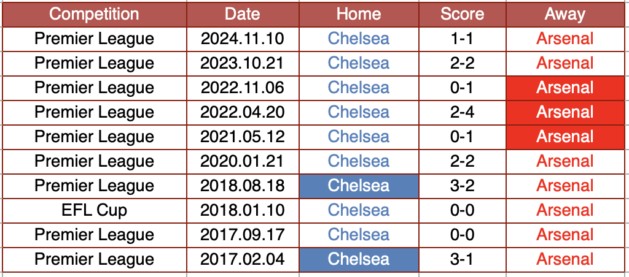Click the date 2020.01.21 cell

point(243,161)
